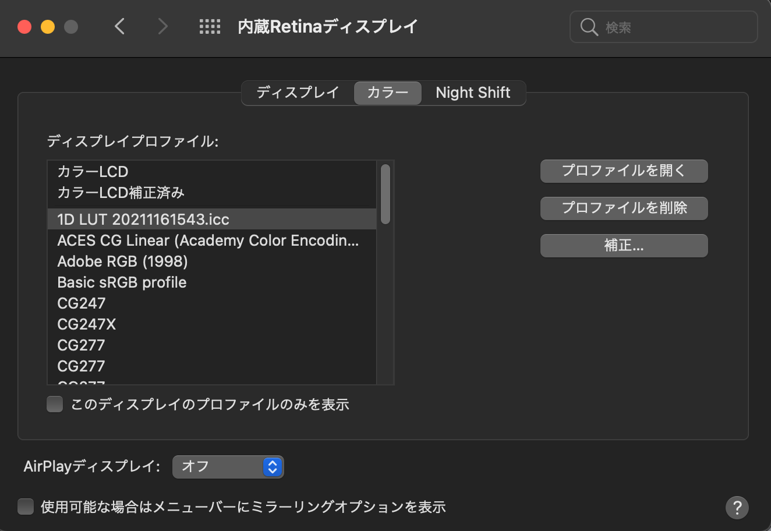
Task: Toggle 'このディスプレイのプロファイルのみを表示' checkbox
Action: (55, 404)
